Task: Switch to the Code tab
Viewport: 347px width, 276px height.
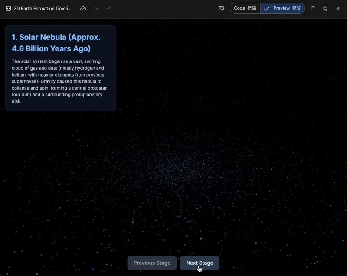Action: (x=245, y=8)
